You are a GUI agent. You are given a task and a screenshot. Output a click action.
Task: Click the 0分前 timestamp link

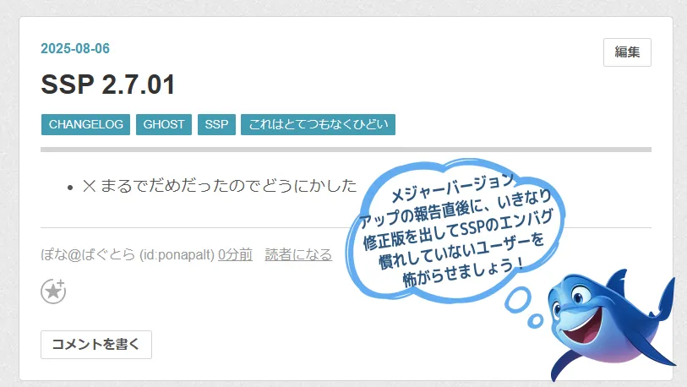tap(235, 254)
